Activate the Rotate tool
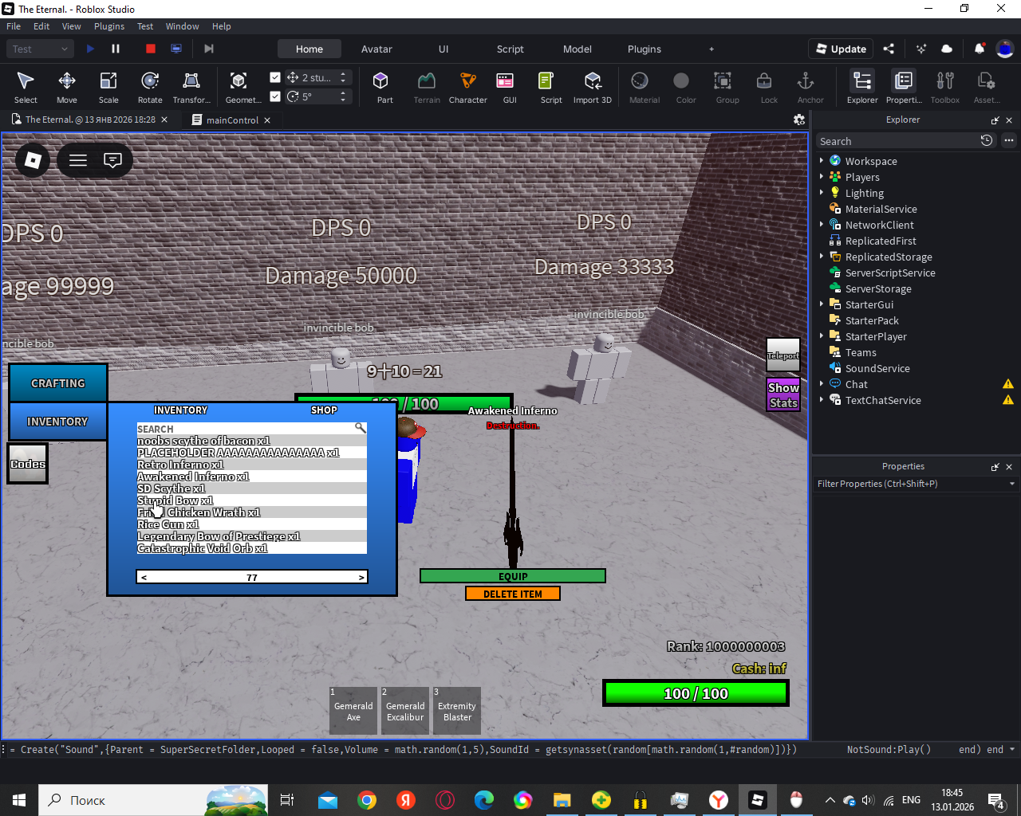Image resolution: width=1021 pixels, height=816 pixels. point(150,87)
